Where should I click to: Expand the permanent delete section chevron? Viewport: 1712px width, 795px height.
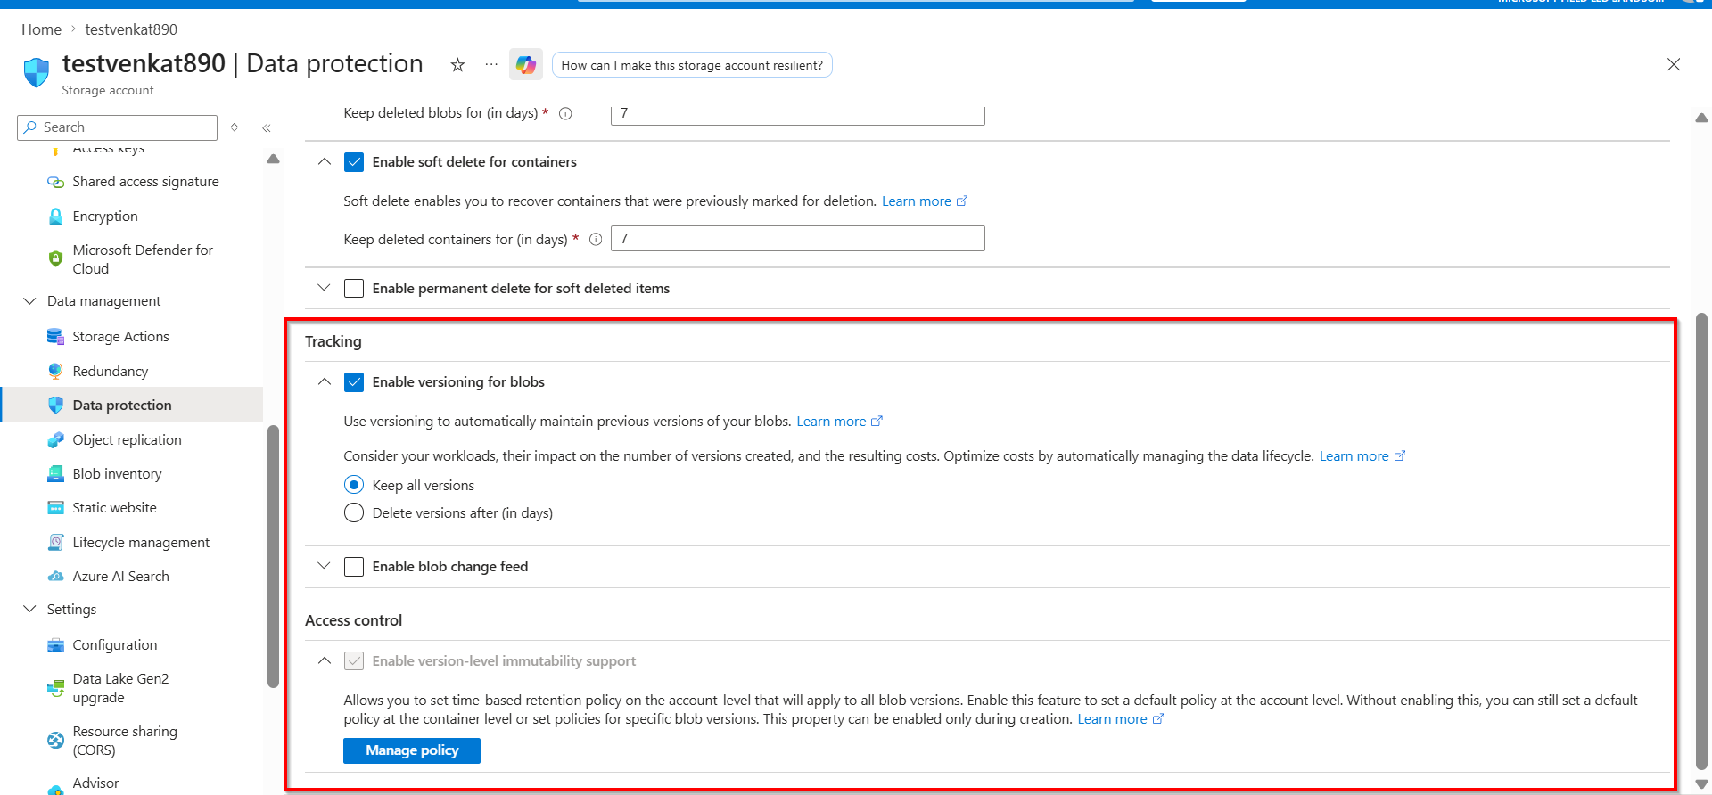coord(324,288)
